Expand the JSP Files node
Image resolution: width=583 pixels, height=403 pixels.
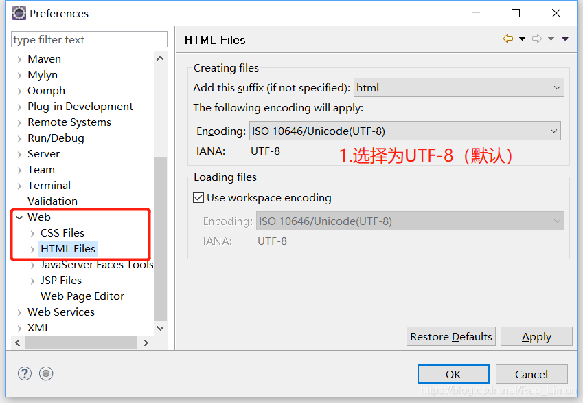tap(32, 281)
